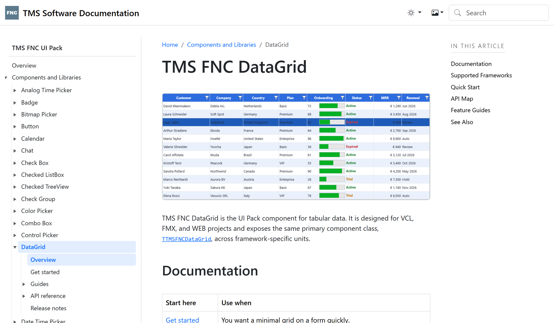Click the highlighted Isaac Tailor grid row
The image size is (554, 323).
tap(296, 122)
